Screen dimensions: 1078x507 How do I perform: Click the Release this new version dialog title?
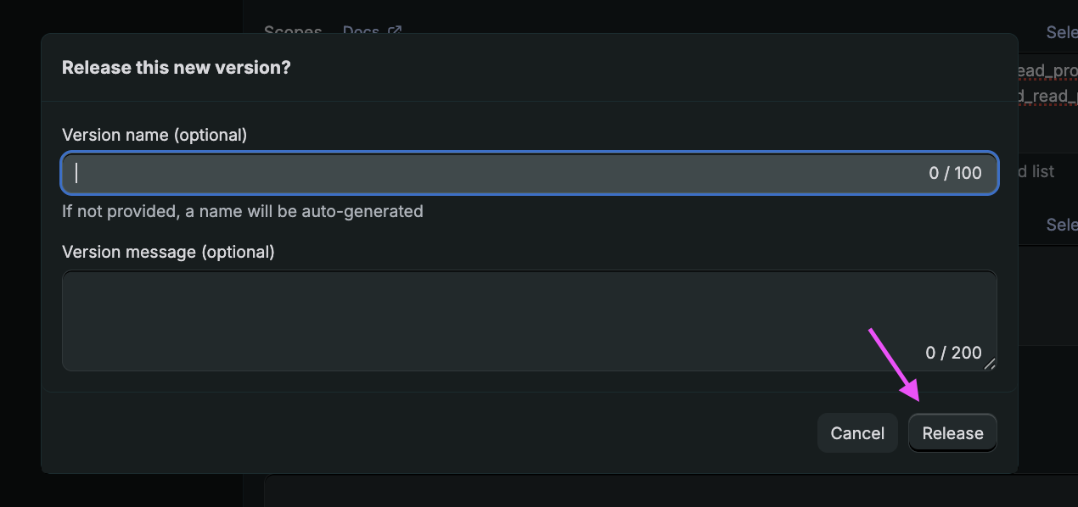click(x=176, y=67)
